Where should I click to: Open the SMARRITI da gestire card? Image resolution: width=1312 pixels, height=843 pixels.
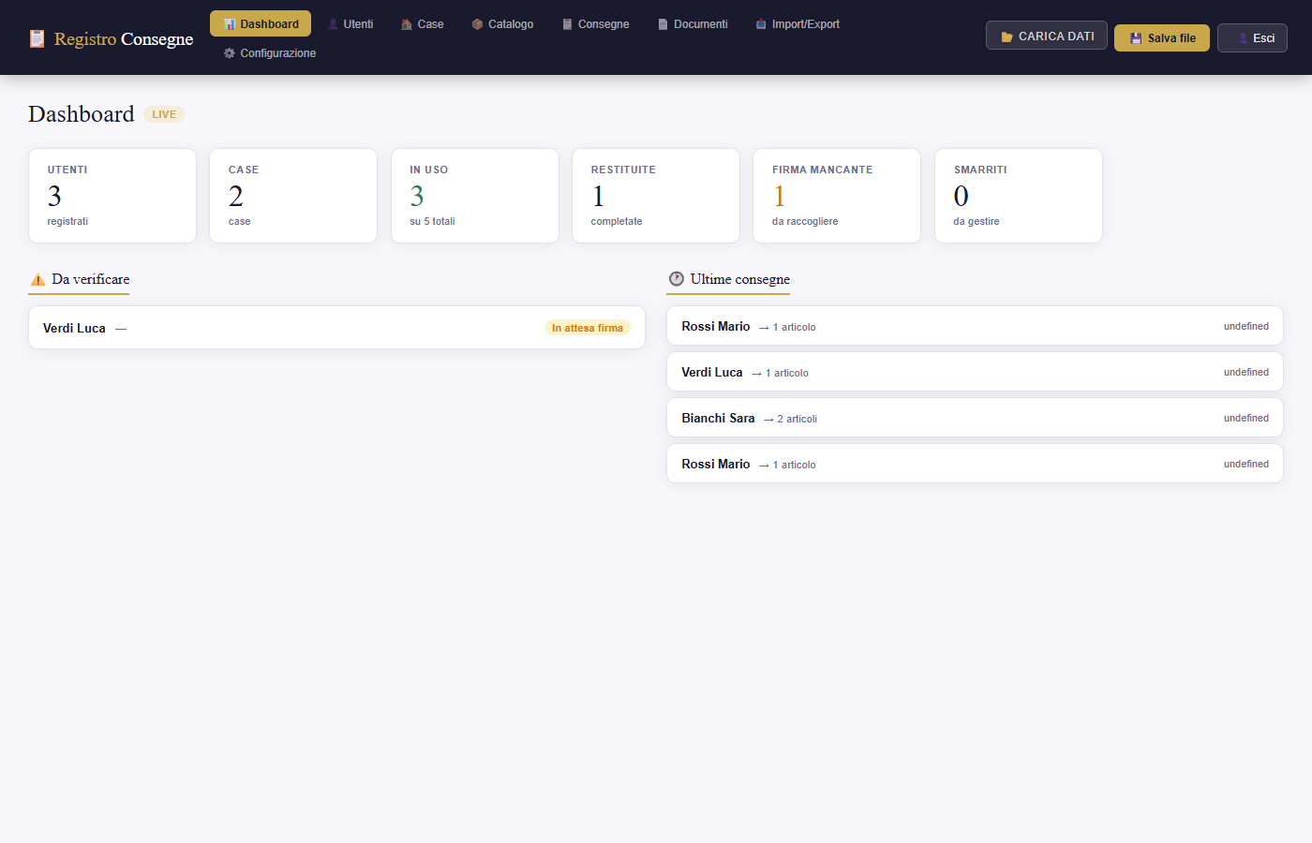[1019, 196]
